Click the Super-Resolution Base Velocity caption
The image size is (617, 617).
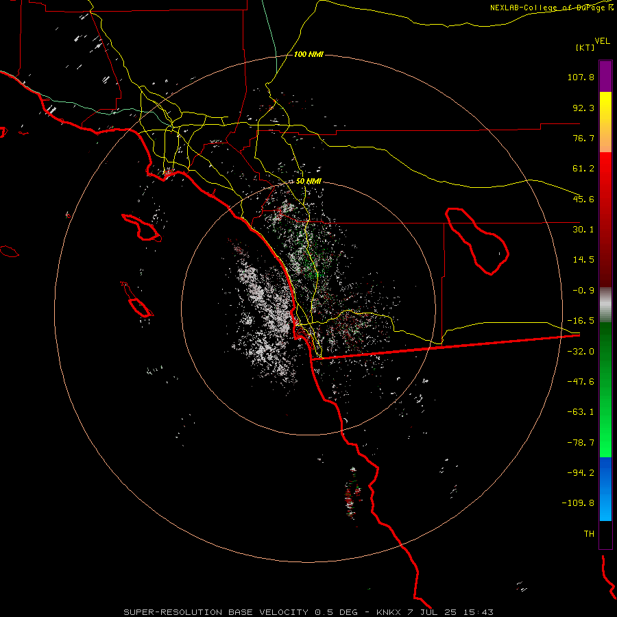coord(308,612)
